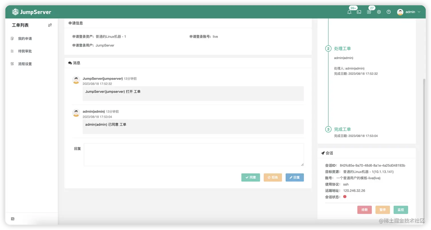Click timestamp 2023/08/18 17:52:32 under JumpServer comment
The height and width of the screenshot is (230, 431).
point(97,84)
